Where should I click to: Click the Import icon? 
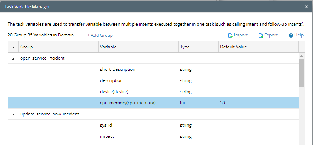[230, 35]
